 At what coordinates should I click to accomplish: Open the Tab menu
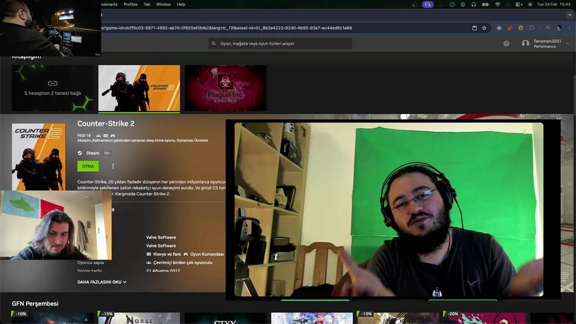point(147,4)
